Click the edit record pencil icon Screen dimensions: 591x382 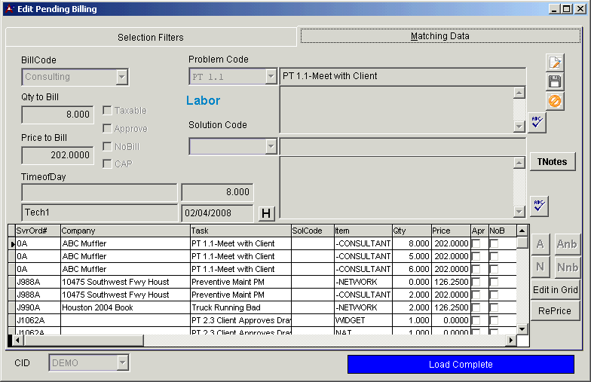click(555, 63)
